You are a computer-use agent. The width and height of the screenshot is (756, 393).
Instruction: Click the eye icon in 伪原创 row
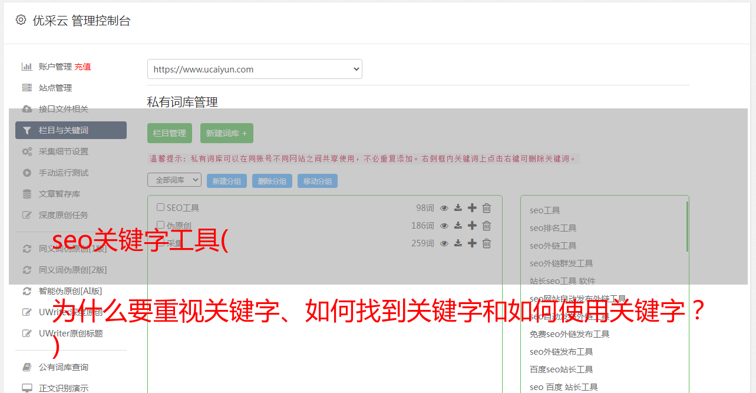coord(444,226)
